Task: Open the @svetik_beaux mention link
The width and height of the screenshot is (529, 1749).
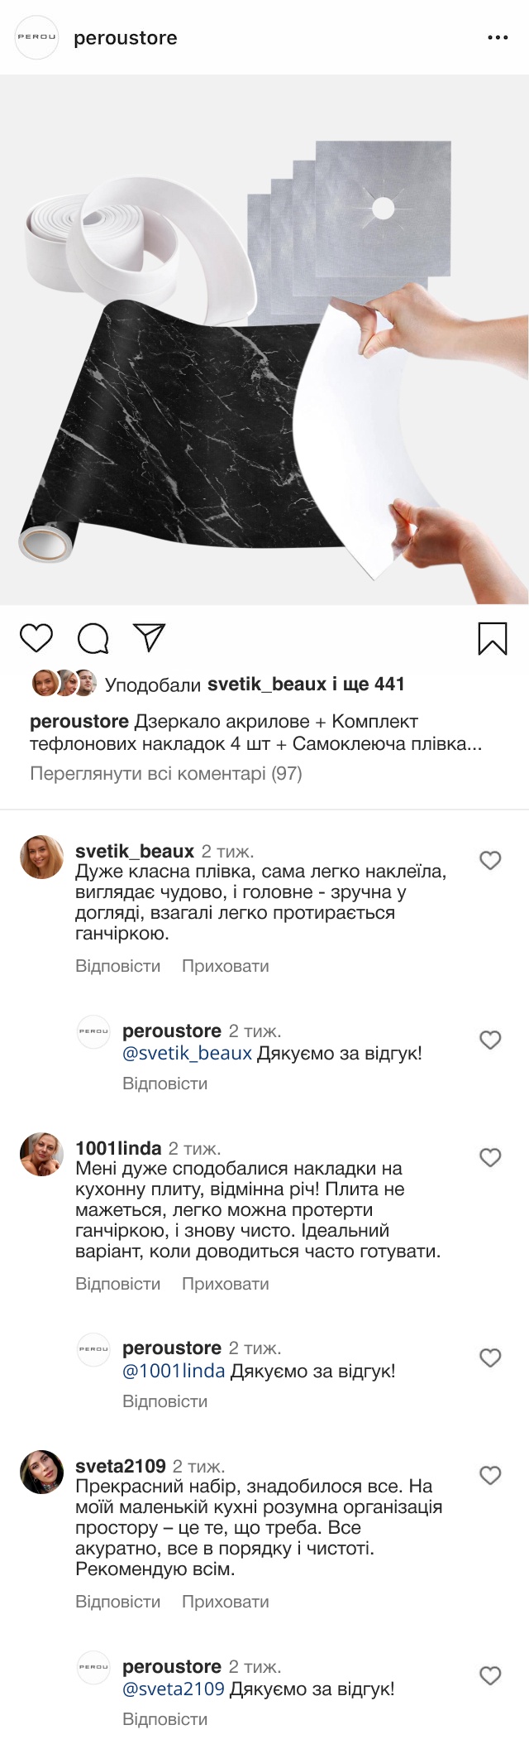Action: coord(187,1053)
